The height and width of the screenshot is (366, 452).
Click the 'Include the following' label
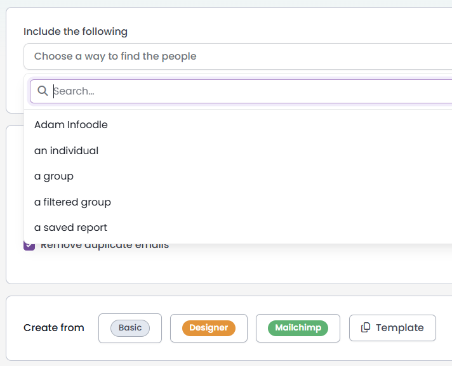pos(76,31)
